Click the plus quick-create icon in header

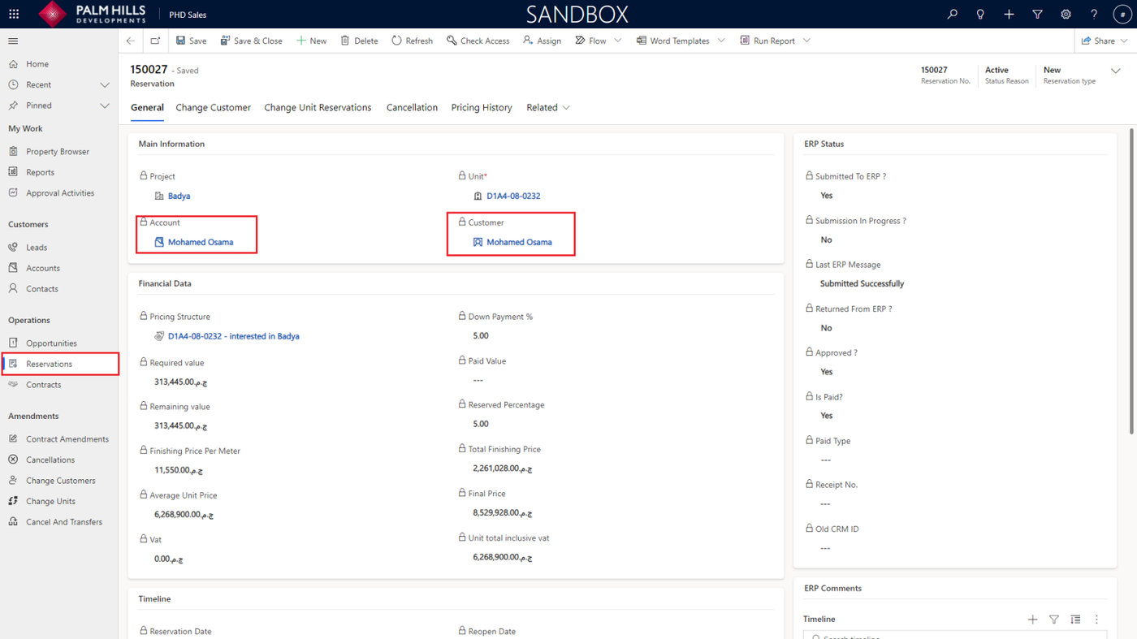pyautogui.click(x=1009, y=14)
